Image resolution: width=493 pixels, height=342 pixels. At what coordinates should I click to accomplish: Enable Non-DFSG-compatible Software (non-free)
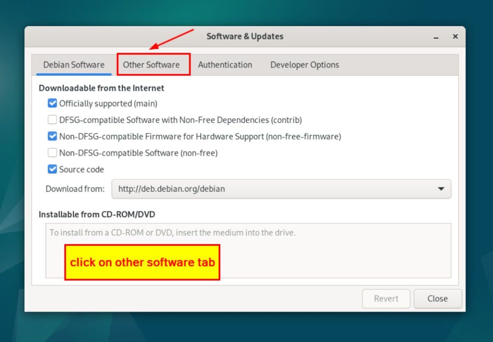pos(52,153)
